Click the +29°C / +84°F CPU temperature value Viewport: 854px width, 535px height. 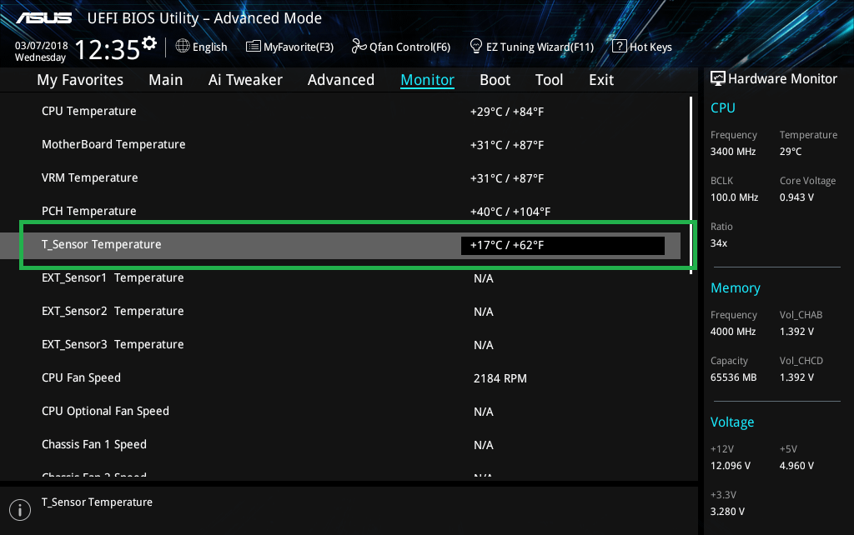point(507,112)
